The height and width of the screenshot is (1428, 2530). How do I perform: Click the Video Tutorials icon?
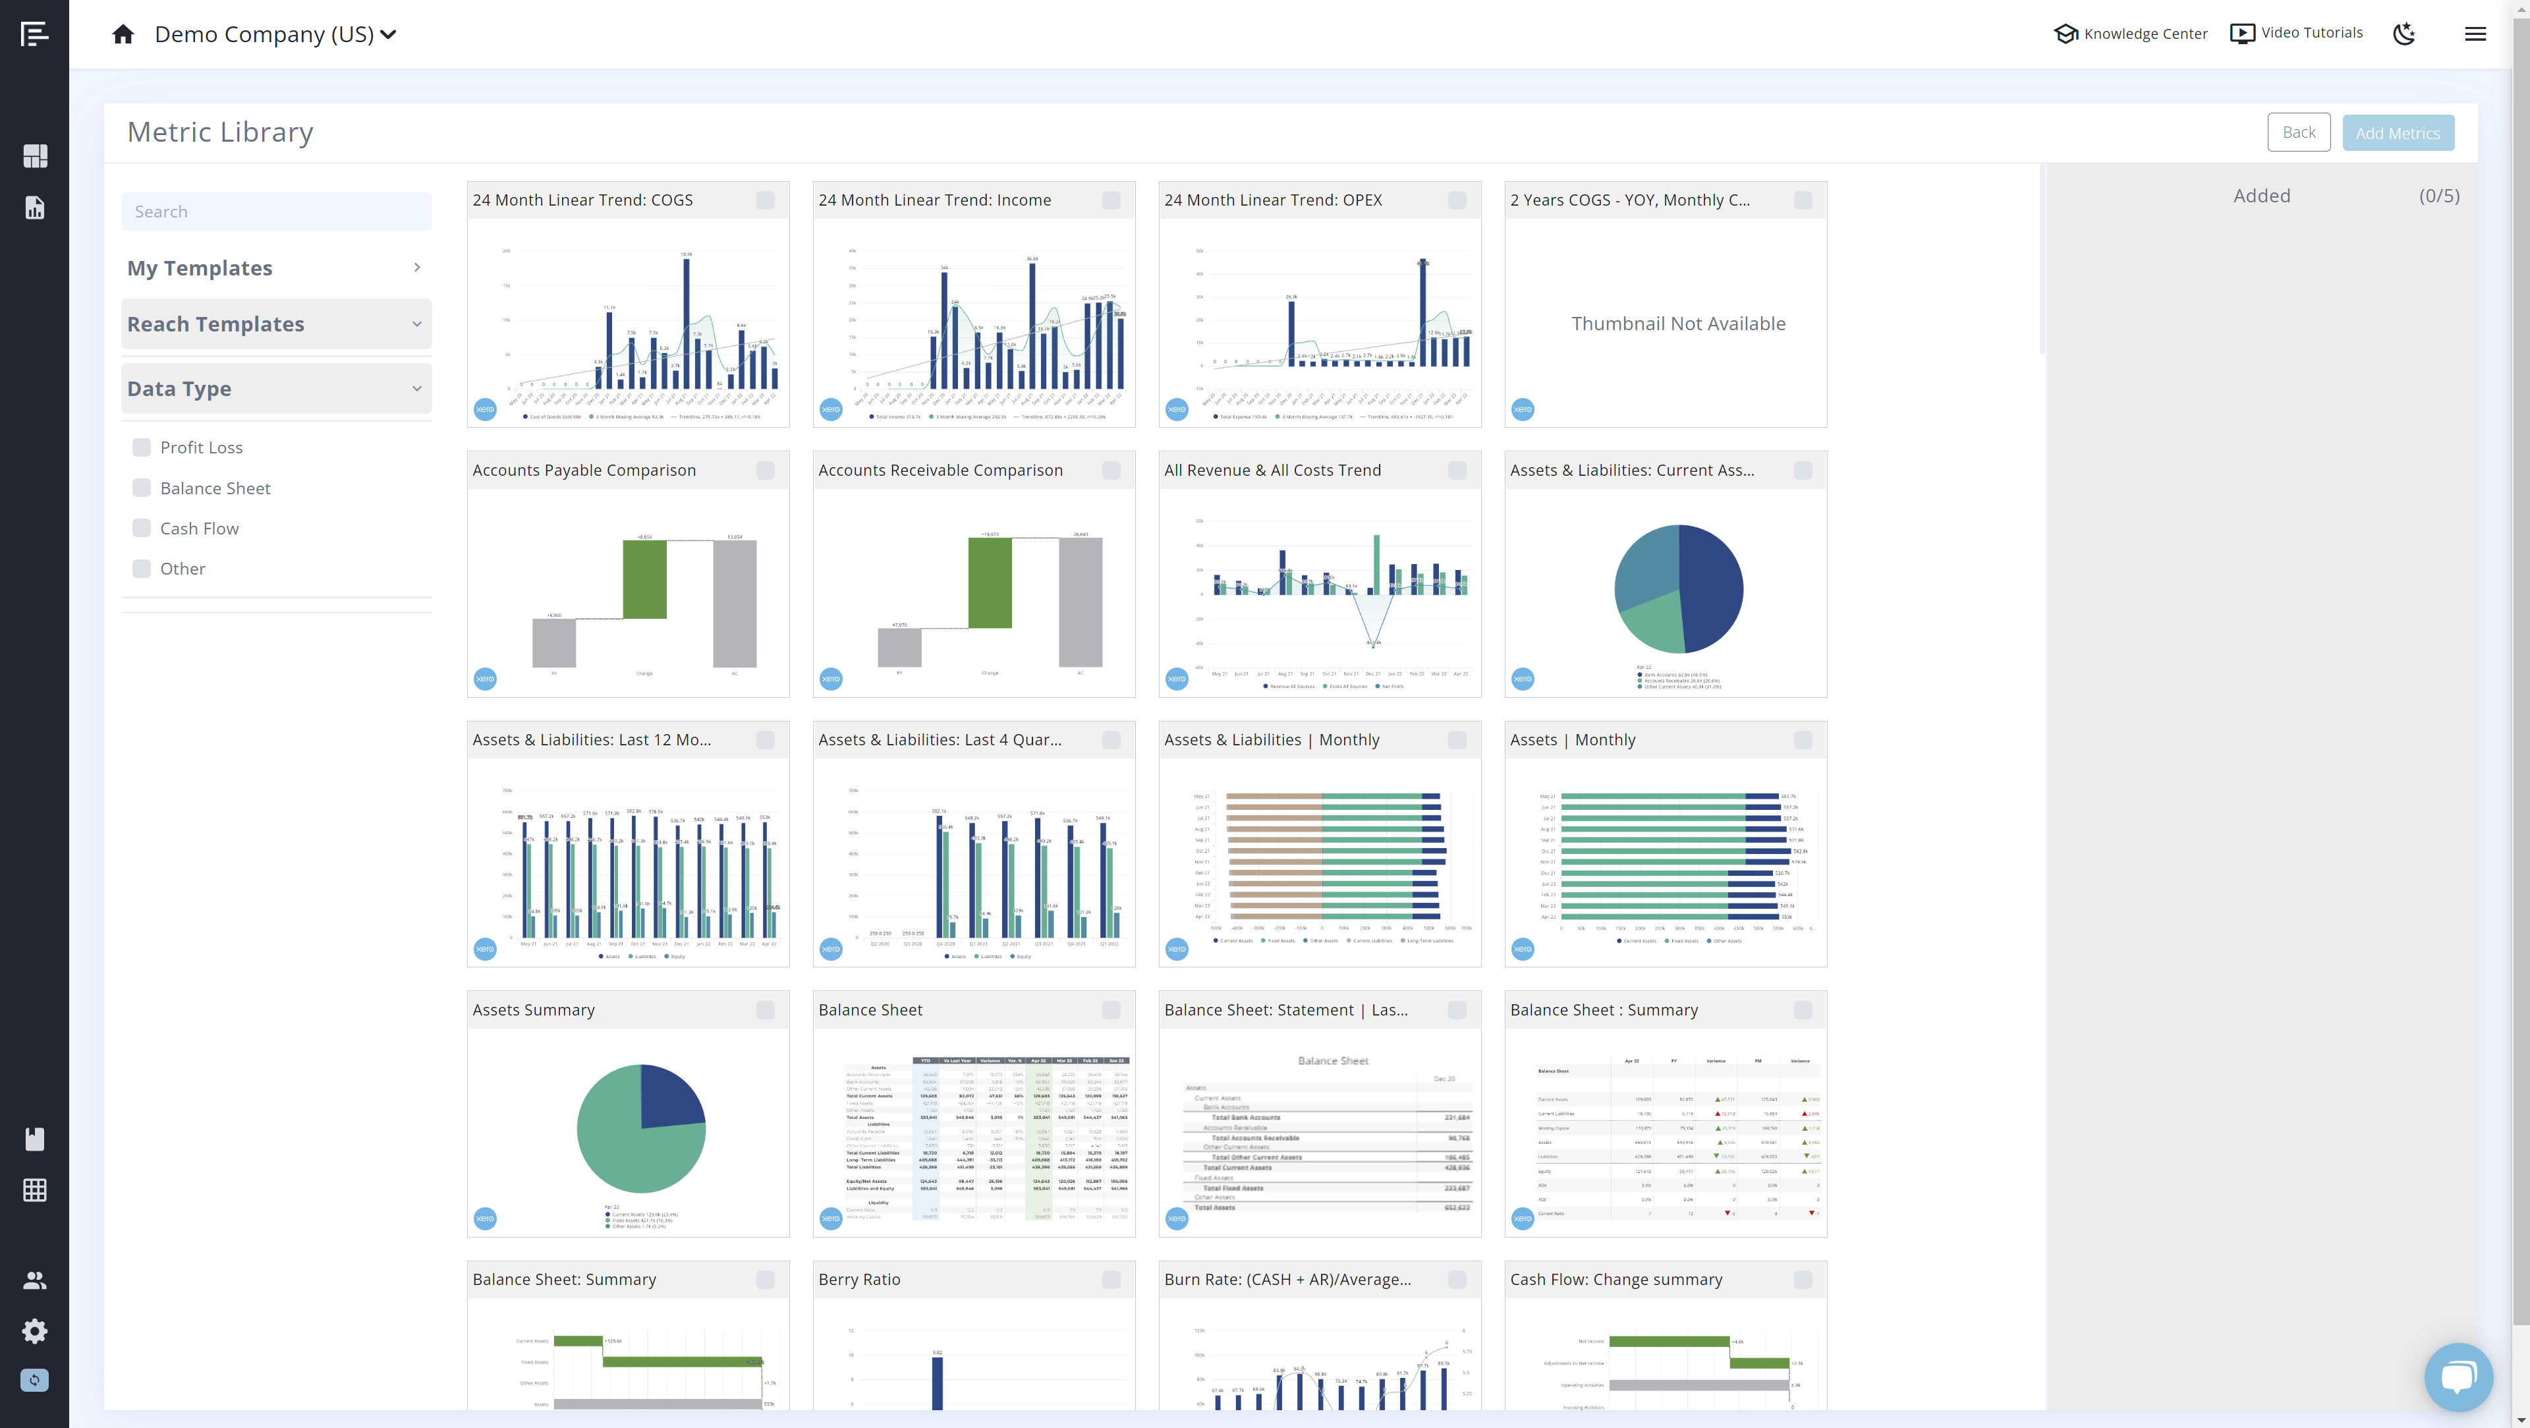pos(2243,33)
